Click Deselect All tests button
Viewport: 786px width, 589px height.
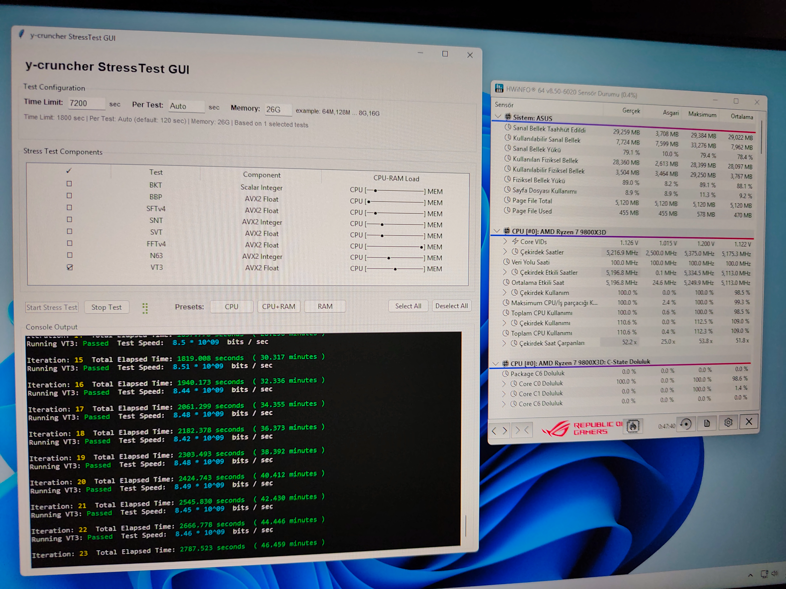click(x=451, y=306)
